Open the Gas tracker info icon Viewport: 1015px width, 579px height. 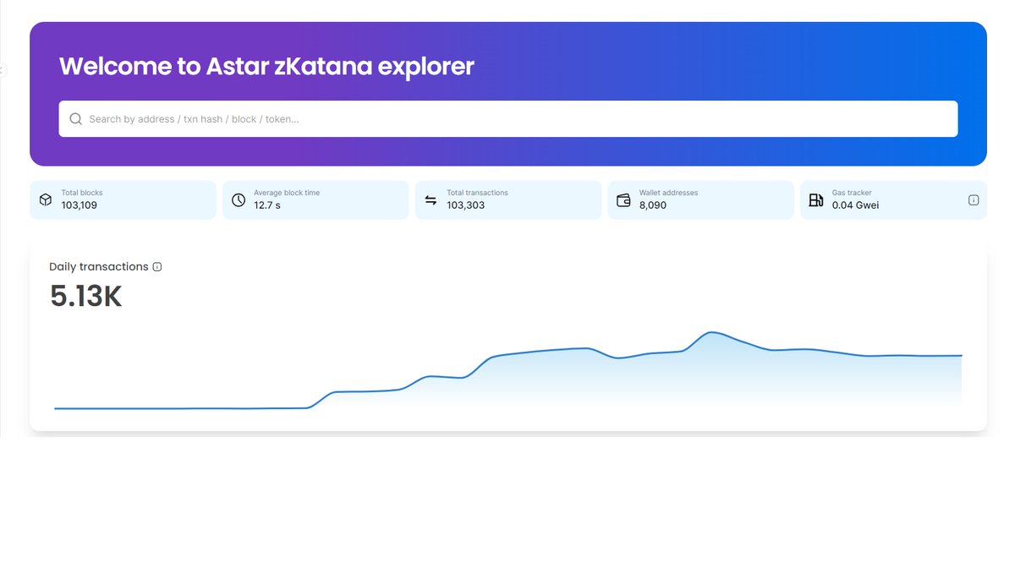pos(973,200)
